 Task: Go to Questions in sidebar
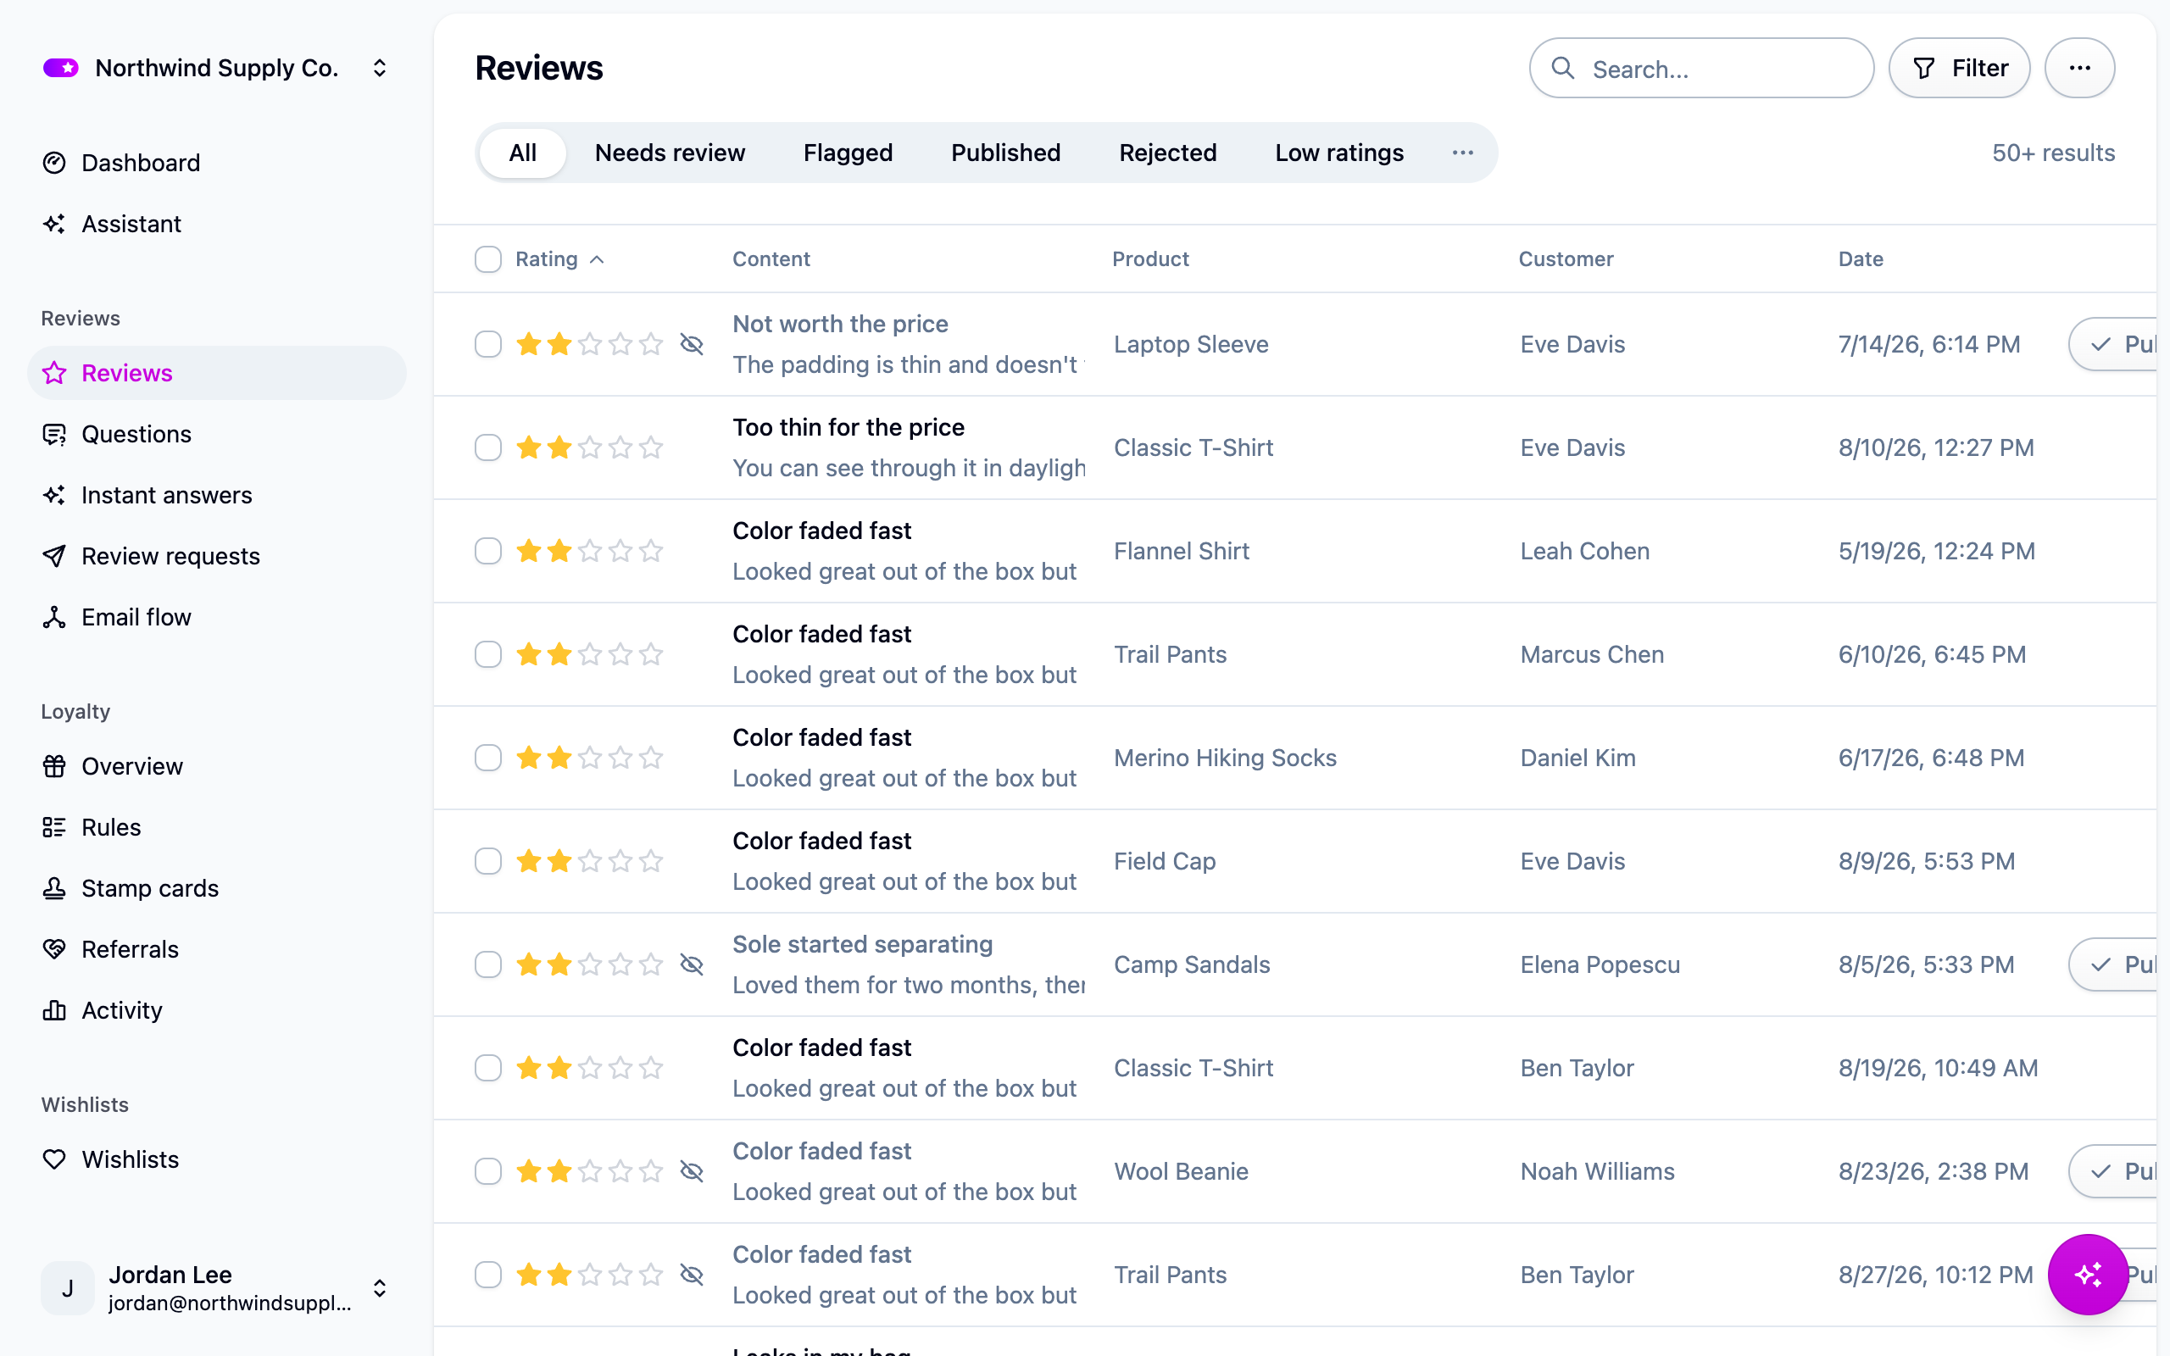click(216, 434)
